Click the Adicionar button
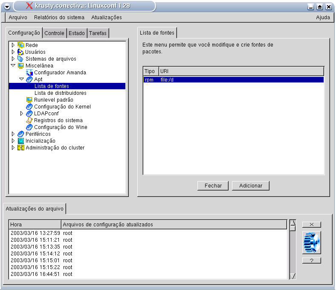Image resolution: width=336 pixels, height=290 pixels. [x=251, y=186]
